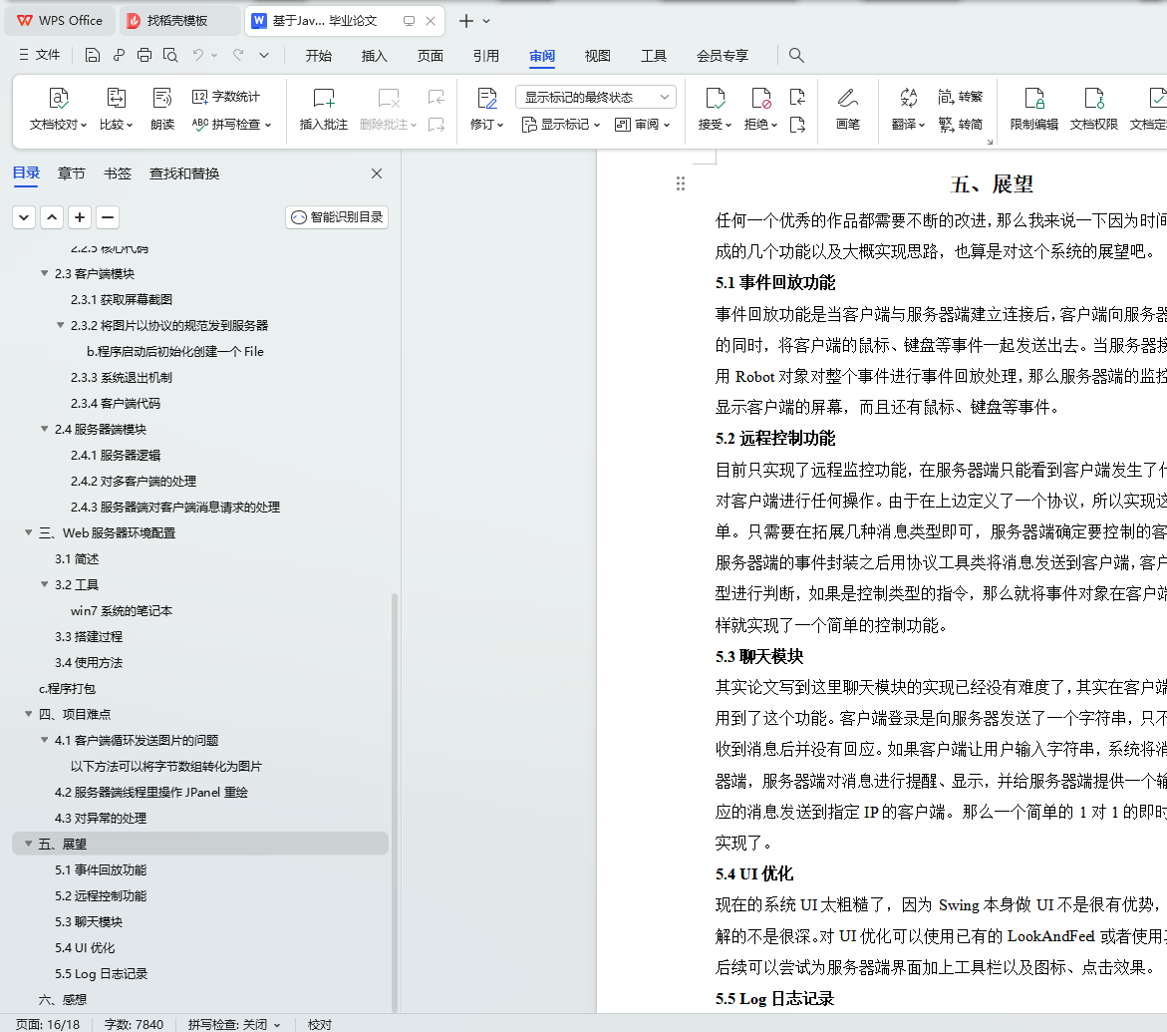Click the 校对 status bar item
This screenshot has height=1032, width=1167.
point(320,1025)
